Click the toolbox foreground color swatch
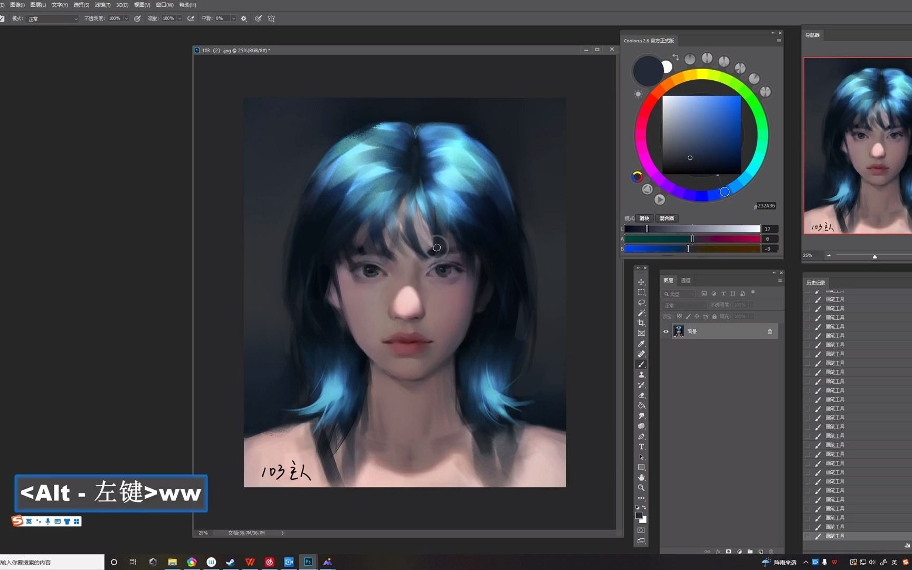This screenshot has height=570, width=912. click(x=639, y=516)
